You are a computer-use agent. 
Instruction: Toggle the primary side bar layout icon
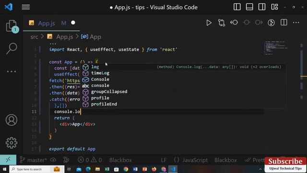point(237,7)
